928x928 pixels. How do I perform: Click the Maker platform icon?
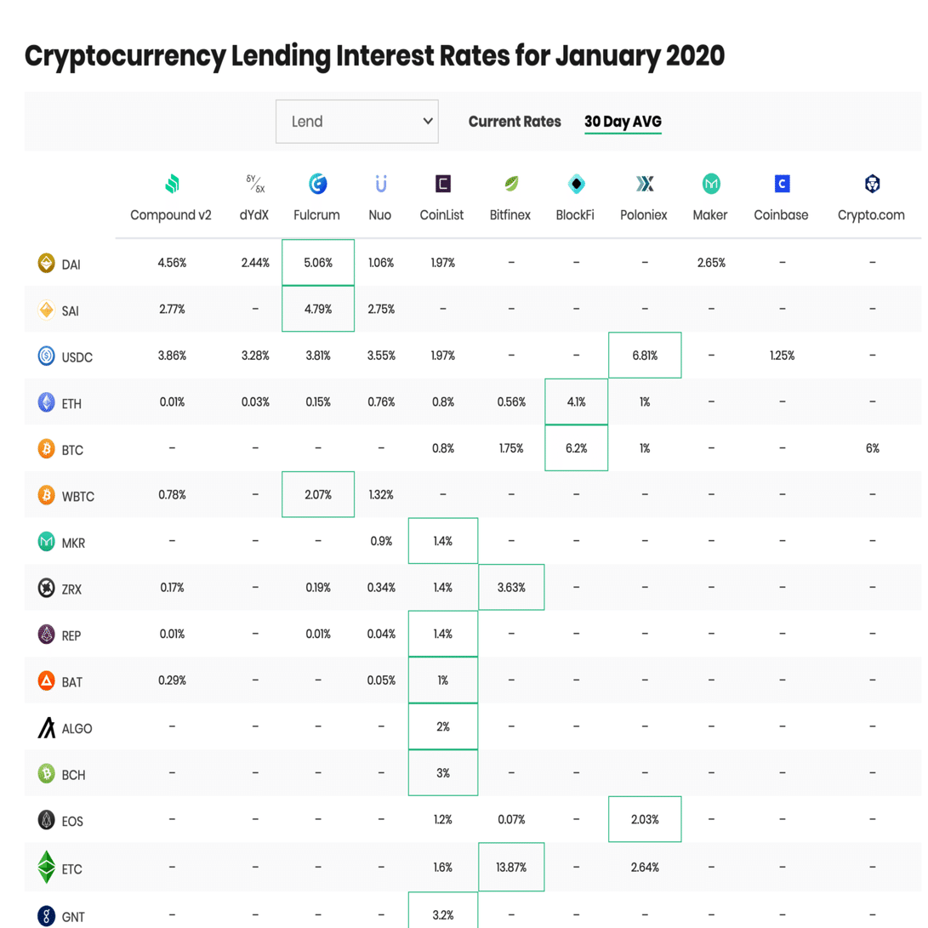[710, 183]
